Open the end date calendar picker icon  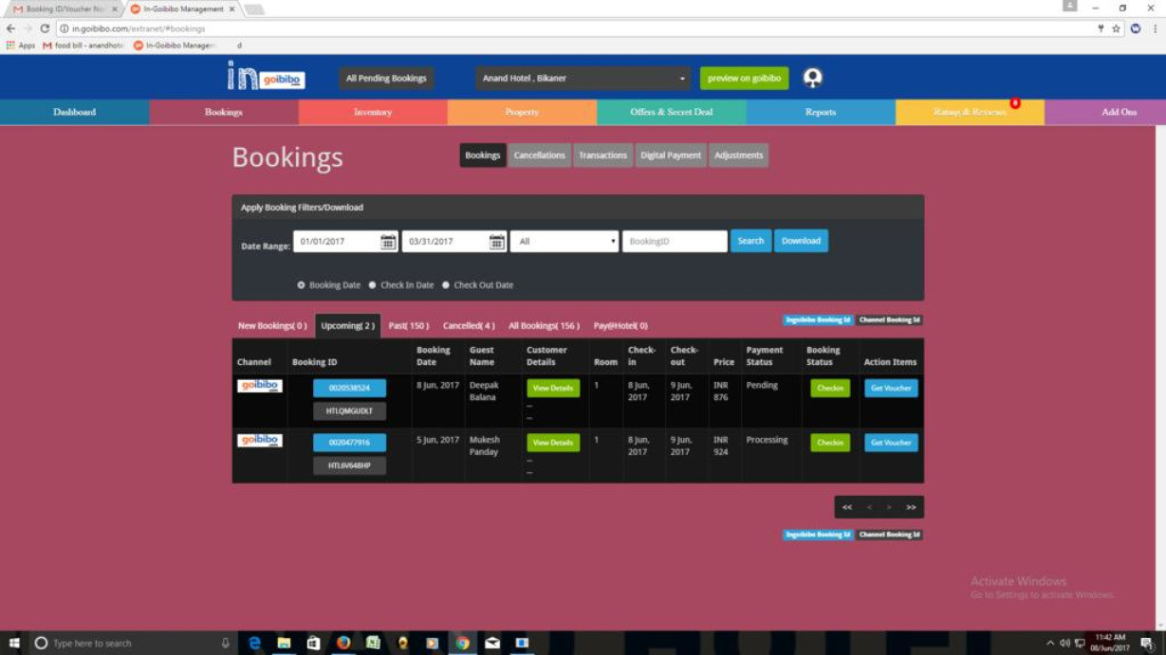tap(496, 242)
